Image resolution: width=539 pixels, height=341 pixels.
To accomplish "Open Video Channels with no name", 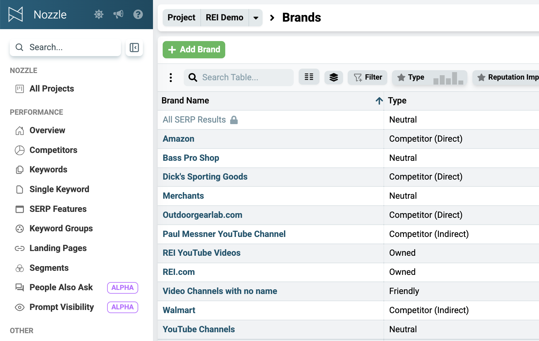I will pyautogui.click(x=220, y=291).
